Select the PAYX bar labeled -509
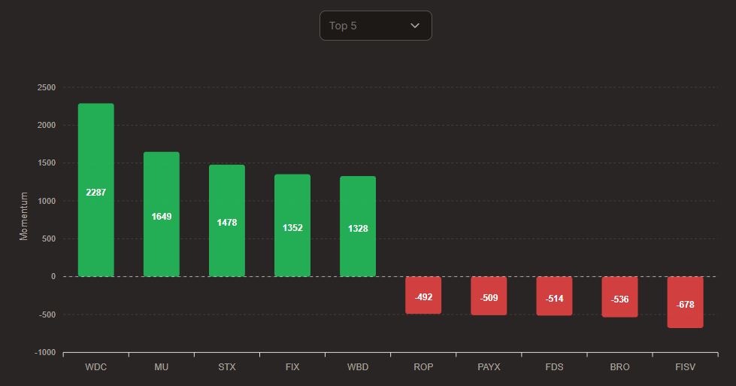The image size is (736, 386). (489, 296)
